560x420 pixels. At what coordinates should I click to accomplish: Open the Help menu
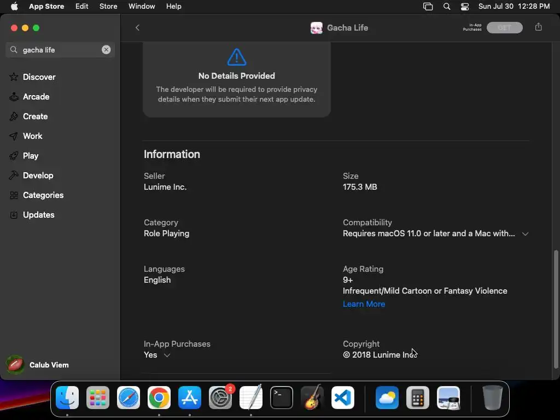coord(173,7)
